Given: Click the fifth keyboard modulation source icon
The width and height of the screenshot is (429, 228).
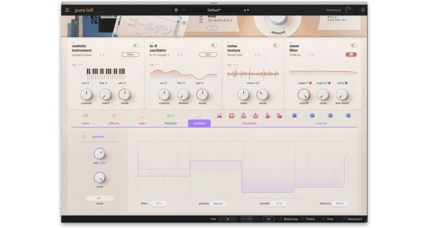Looking at the screenshot, I should click(267, 116).
